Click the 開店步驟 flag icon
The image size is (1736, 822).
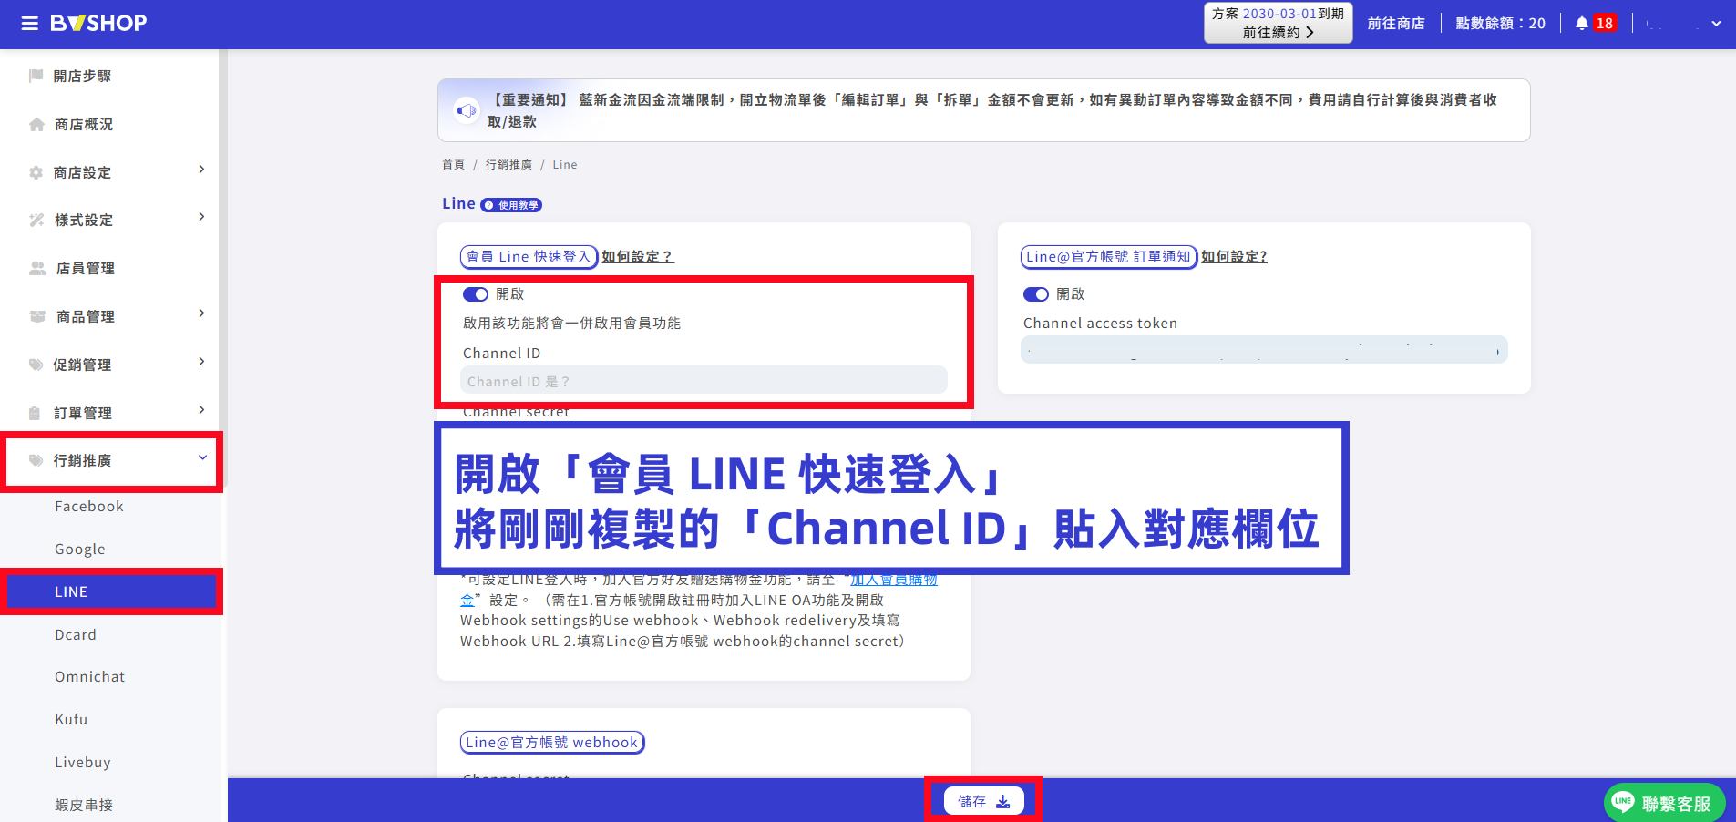point(36,76)
